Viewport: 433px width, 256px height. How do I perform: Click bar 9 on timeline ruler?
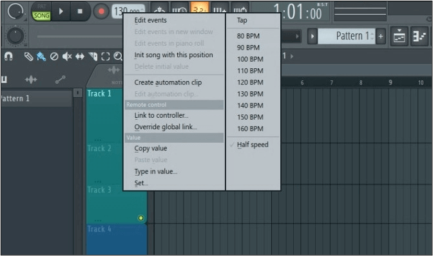click(x=390, y=82)
